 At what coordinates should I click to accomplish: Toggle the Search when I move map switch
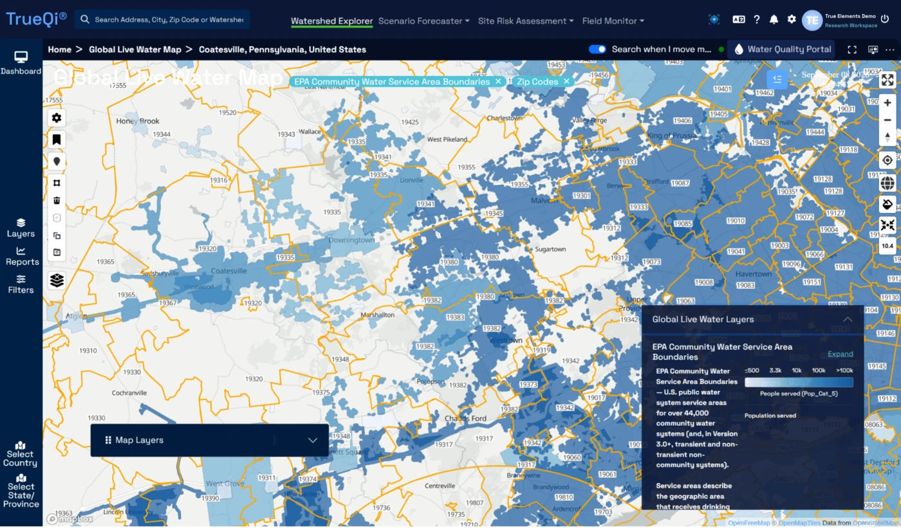click(597, 49)
